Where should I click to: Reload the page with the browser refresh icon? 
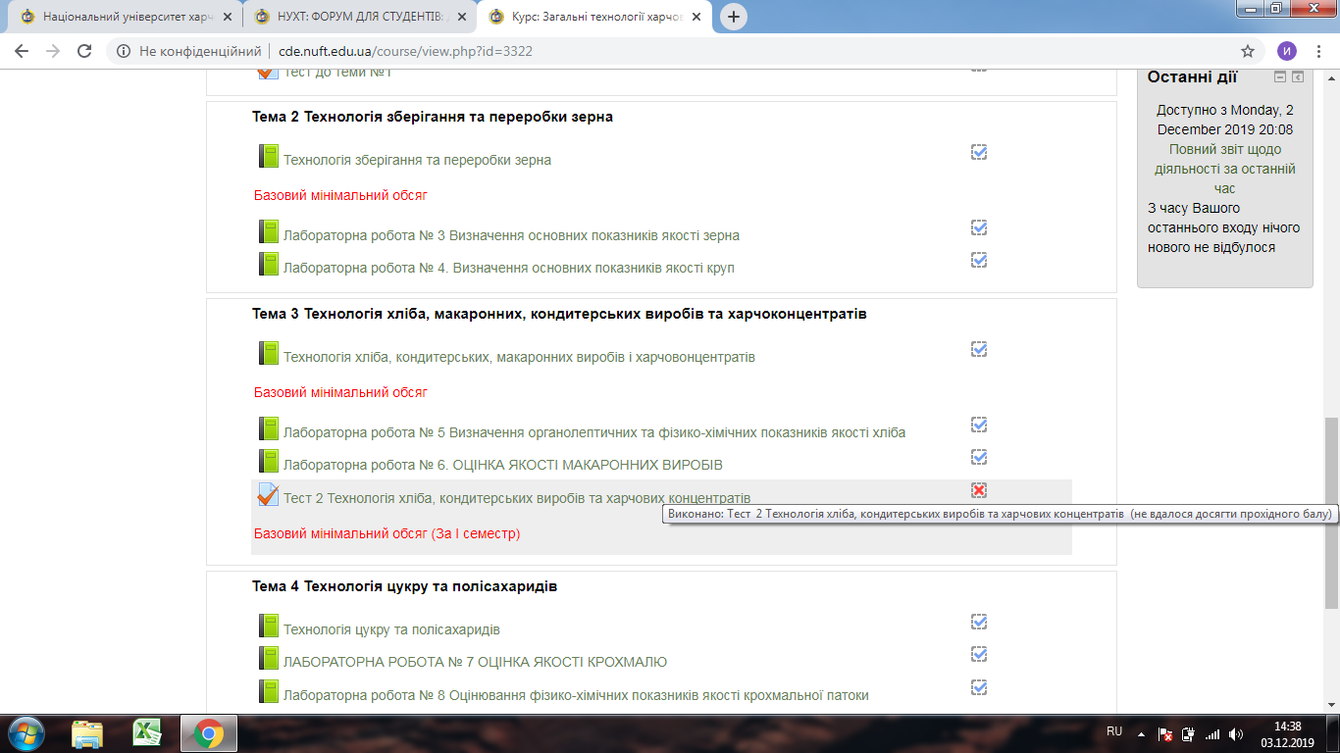(84, 51)
